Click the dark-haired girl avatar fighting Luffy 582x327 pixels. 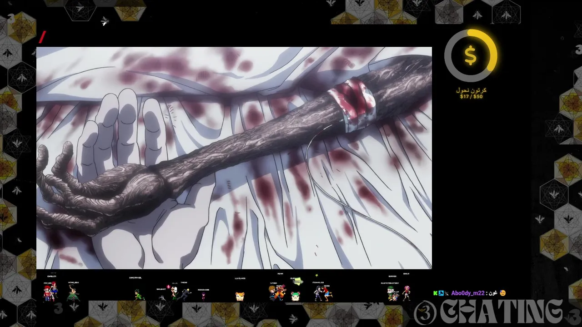pyautogui.click(x=317, y=293)
